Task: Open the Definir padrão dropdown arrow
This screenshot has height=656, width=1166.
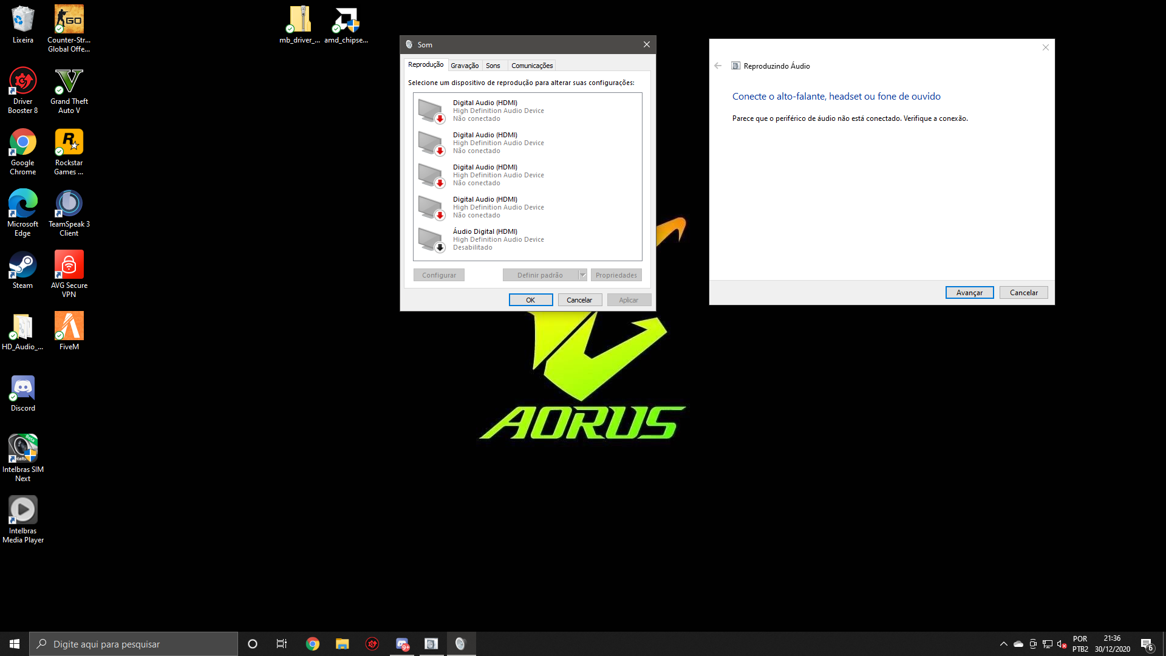Action: pos(582,275)
